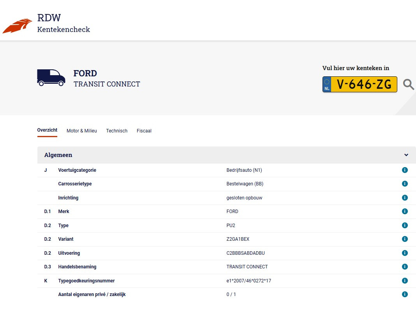Click the Carrosserietype label

click(75, 184)
